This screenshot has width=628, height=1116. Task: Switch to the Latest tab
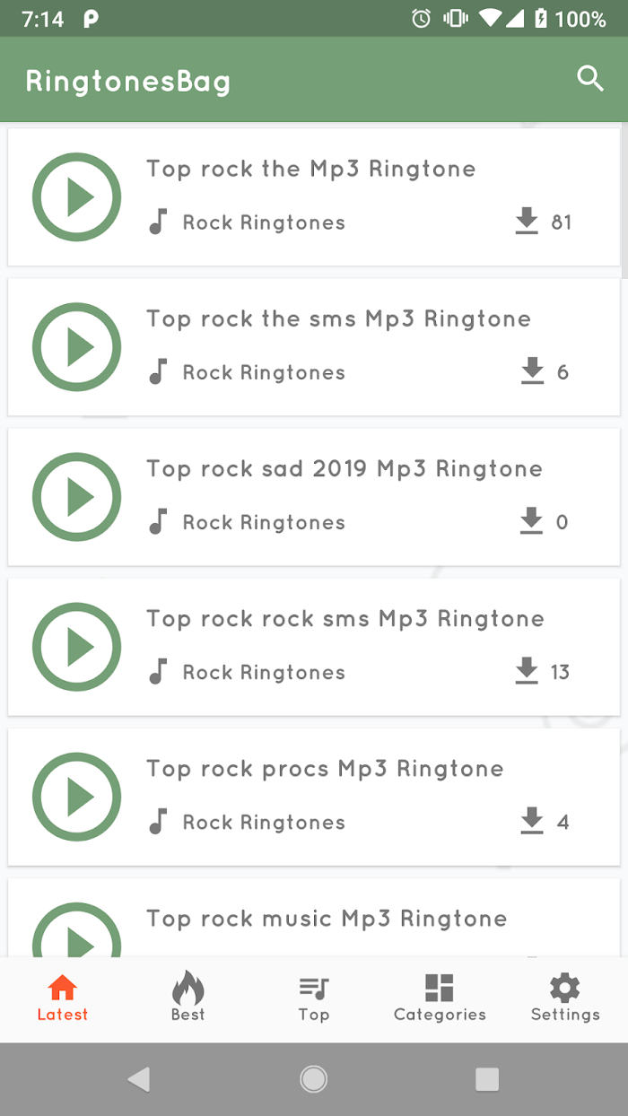click(63, 998)
